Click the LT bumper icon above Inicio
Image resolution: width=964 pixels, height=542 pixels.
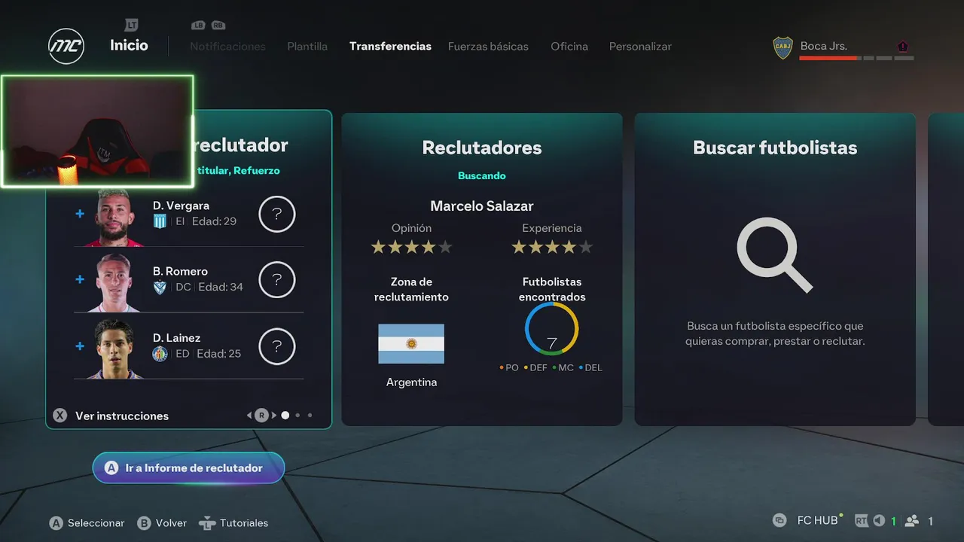pyautogui.click(x=132, y=26)
